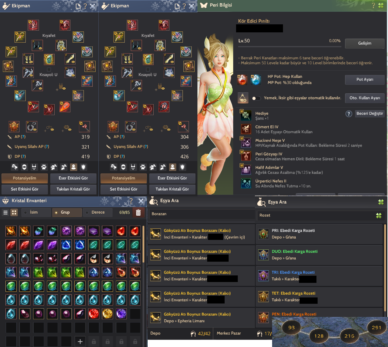Click AP (?) label in Ekipman window AP 319
This screenshot has height=347, width=388.
[20, 137]
